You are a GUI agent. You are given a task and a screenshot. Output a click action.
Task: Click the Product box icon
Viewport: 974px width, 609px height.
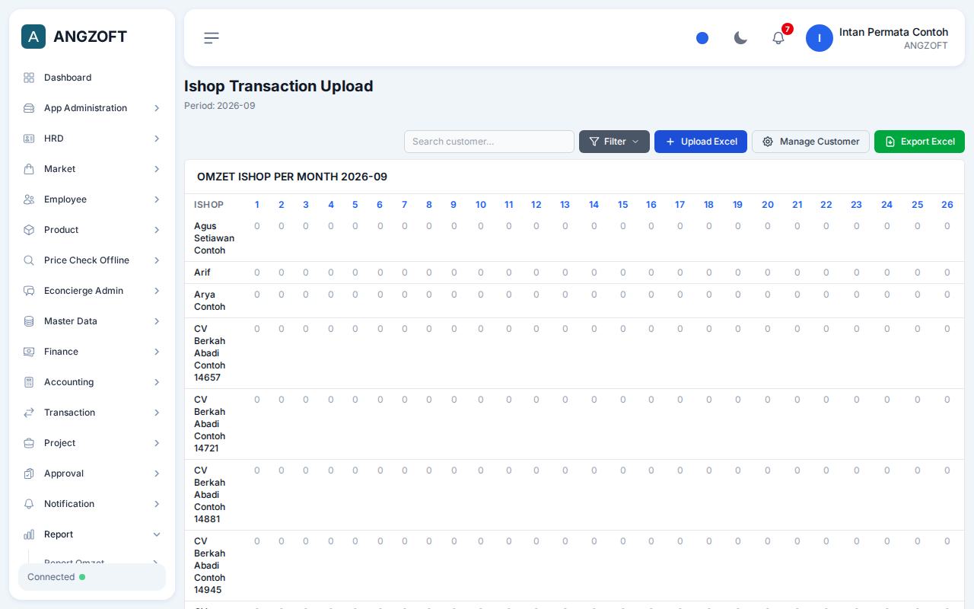click(29, 230)
